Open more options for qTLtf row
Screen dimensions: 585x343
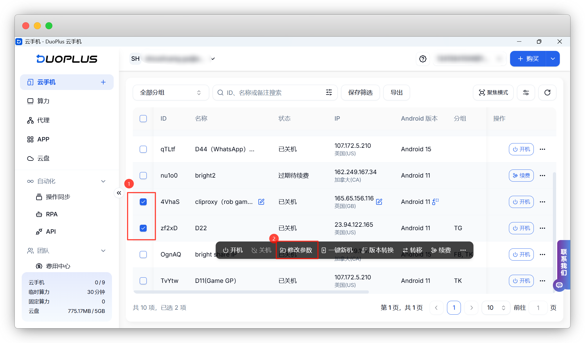[x=542, y=149]
